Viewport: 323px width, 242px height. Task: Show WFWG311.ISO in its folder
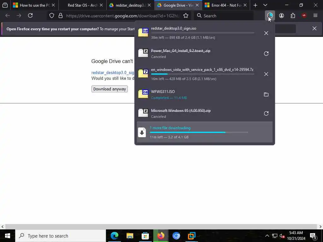(x=266, y=95)
